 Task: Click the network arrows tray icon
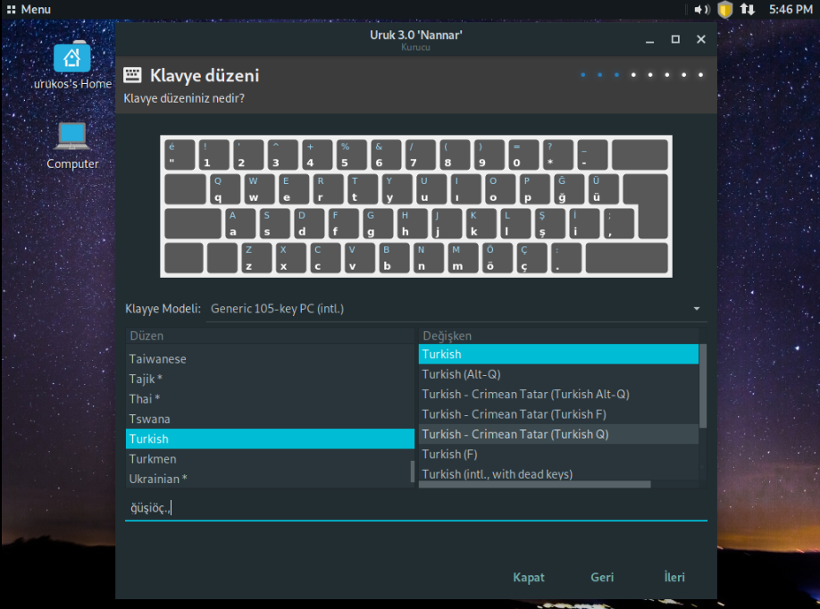click(x=748, y=10)
